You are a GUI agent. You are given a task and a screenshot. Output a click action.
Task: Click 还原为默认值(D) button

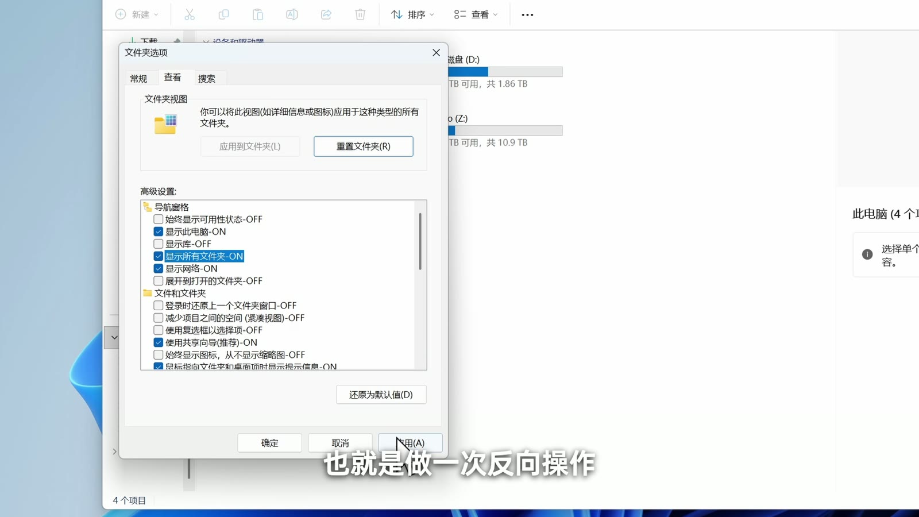tap(381, 395)
